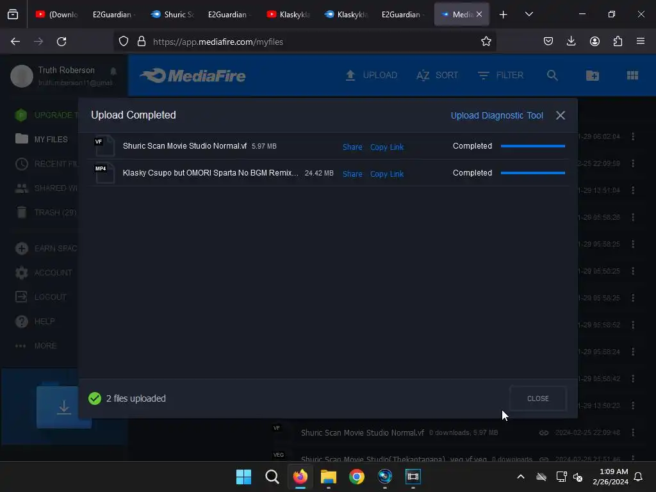The image size is (656, 492).
Task: Toggle grid view icon in MediaFire toolbar
Action: tap(632, 76)
